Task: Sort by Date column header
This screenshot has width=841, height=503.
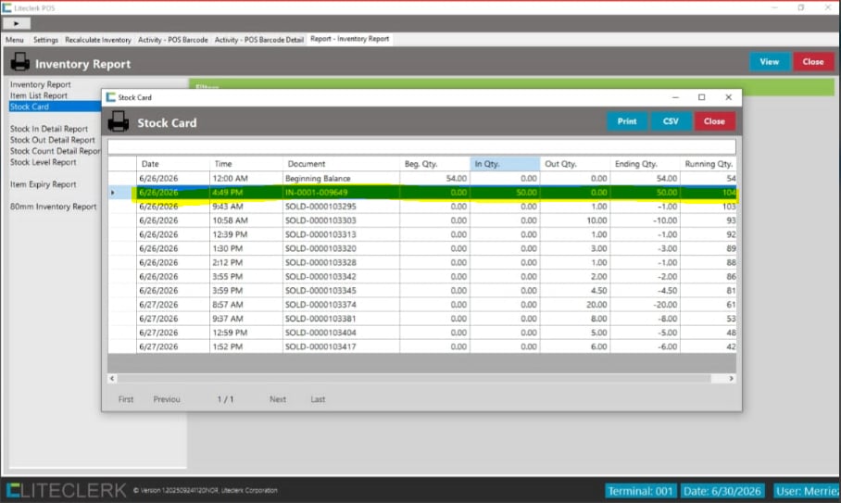Action: pos(172,164)
